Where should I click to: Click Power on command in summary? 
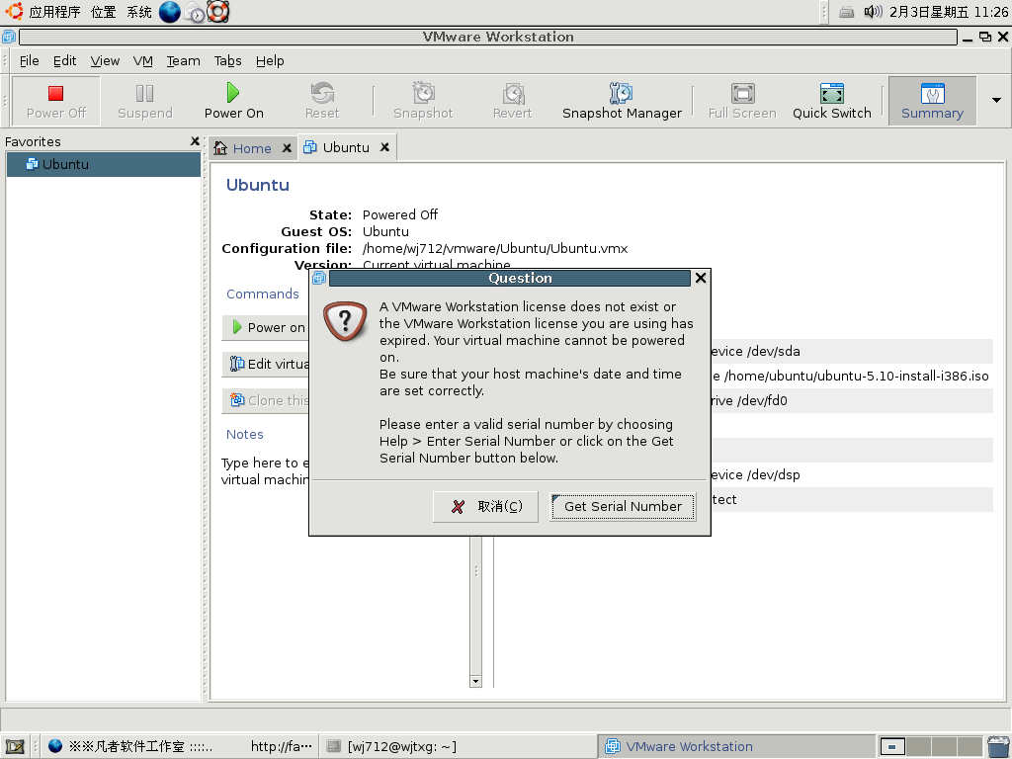point(266,327)
